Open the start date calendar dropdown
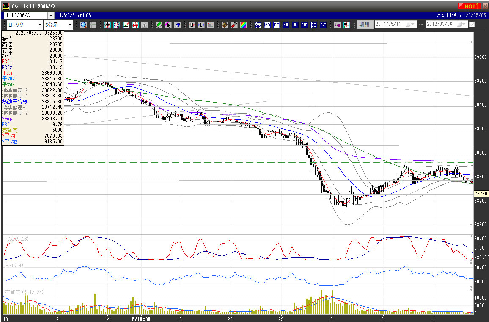Screen dimensions: 489x322 [x=410, y=24]
